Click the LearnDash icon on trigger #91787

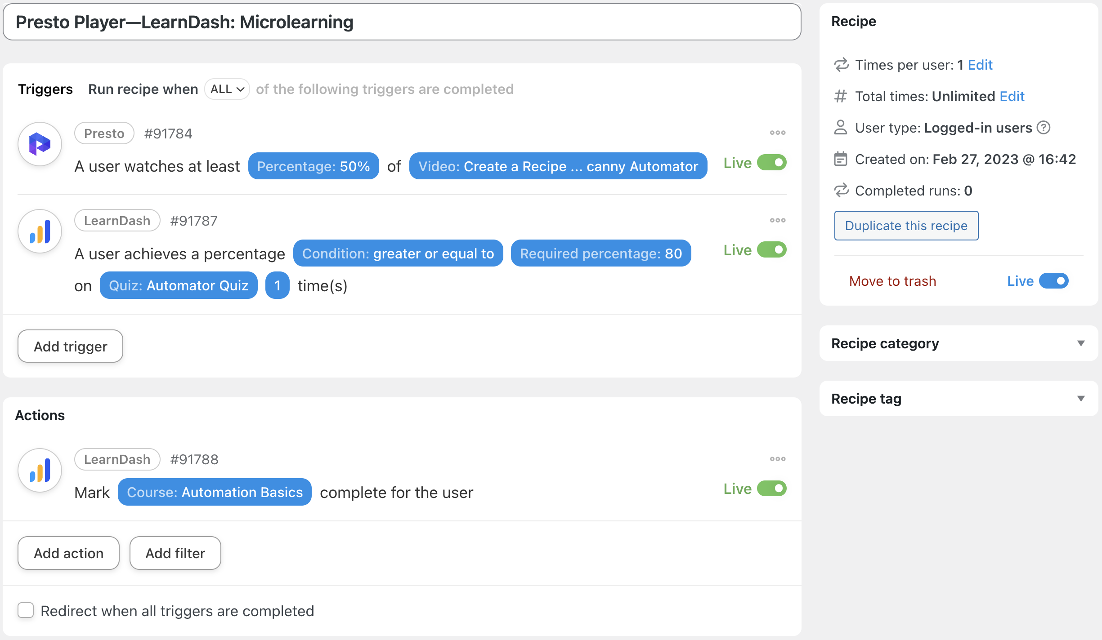40,231
